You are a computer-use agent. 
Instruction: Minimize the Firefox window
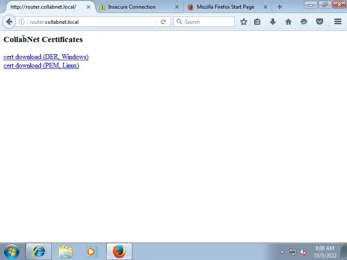pos(311,5)
